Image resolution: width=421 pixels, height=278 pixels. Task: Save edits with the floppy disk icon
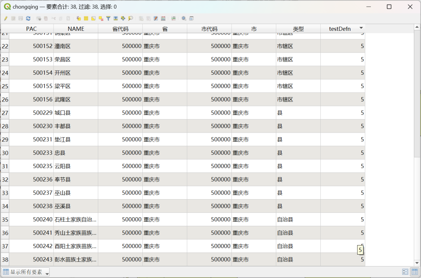[21, 18]
